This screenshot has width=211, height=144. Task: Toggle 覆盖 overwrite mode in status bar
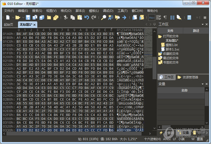[200, 139]
